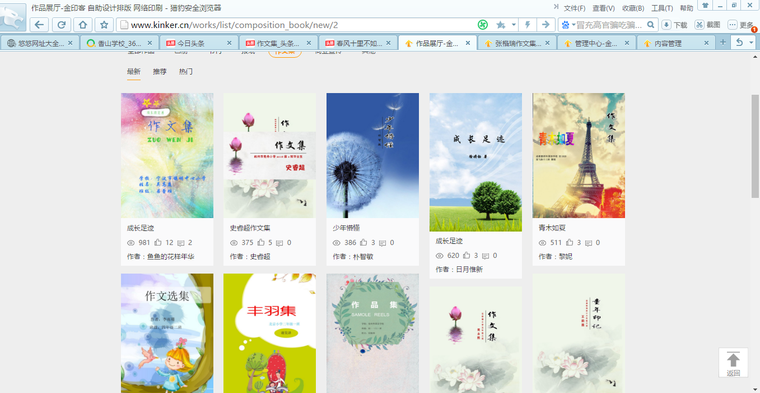Open the Eiffel Tower 青木如夏 cover
The image size is (760, 393).
pos(579,155)
